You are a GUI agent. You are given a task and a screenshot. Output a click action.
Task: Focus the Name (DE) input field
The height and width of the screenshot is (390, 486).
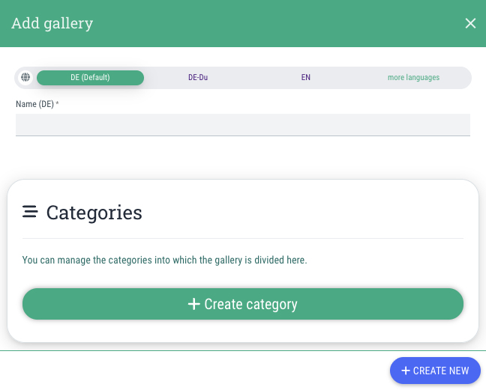pos(242,124)
